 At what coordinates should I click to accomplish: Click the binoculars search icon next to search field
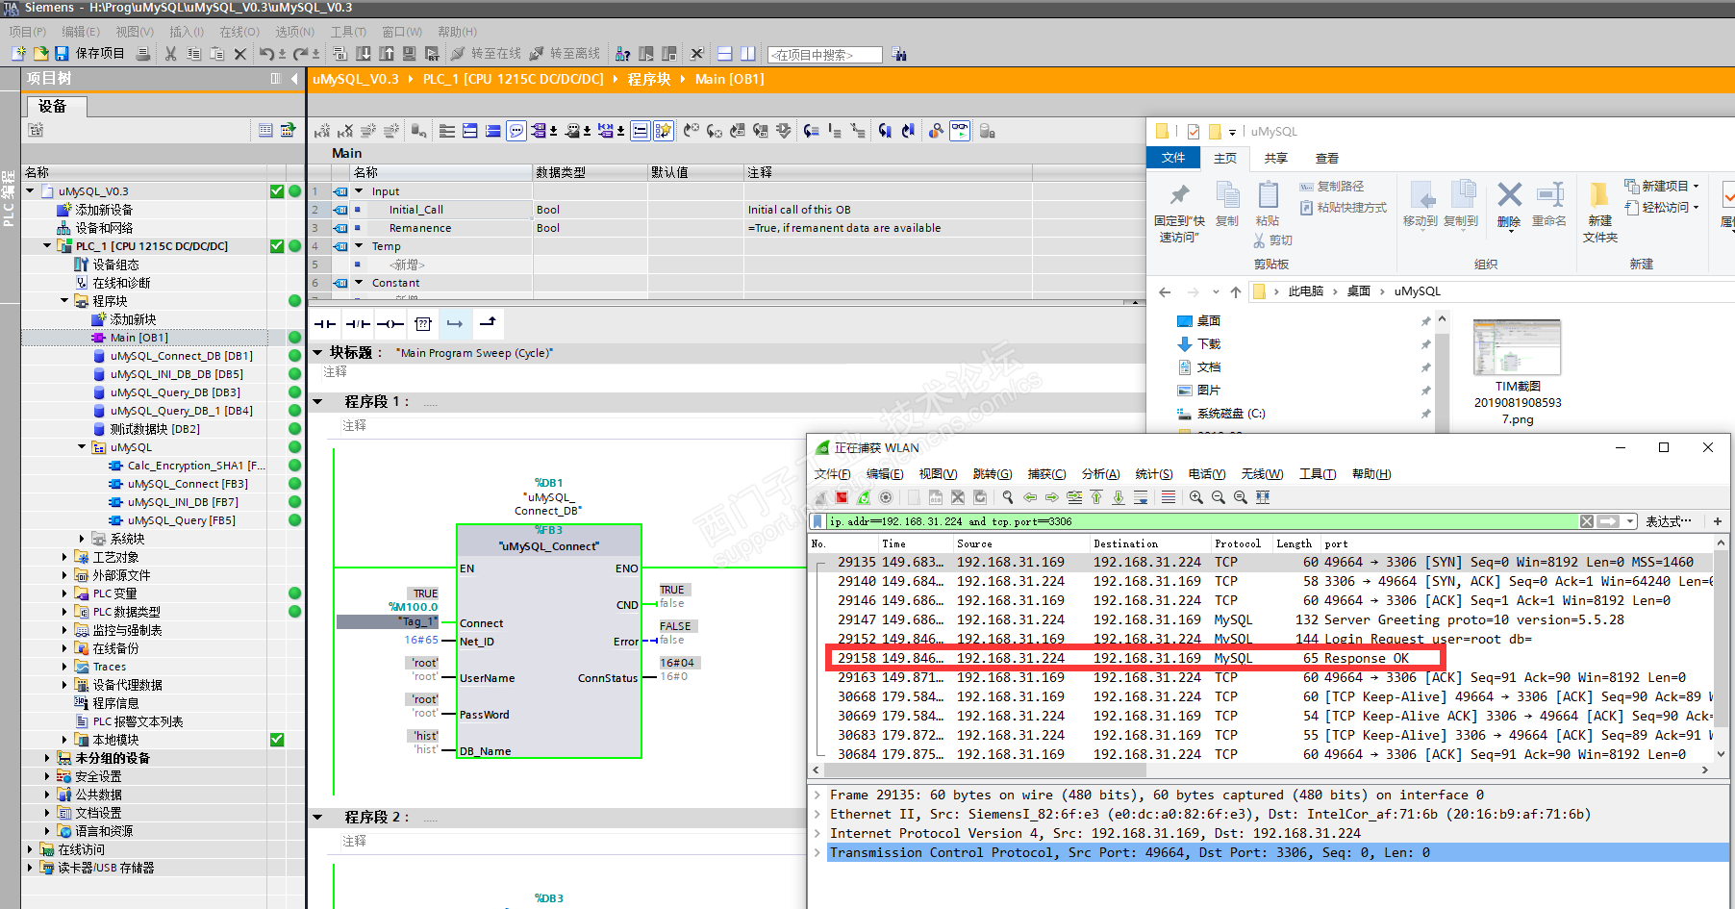[899, 55]
